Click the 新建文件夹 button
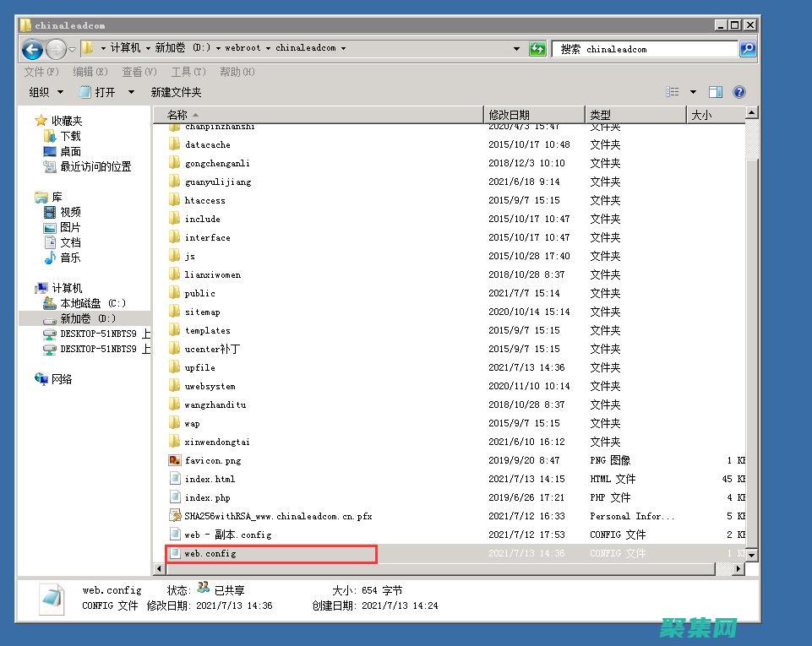Image resolution: width=812 pixels, height=646 pixels. pos(176,92)
